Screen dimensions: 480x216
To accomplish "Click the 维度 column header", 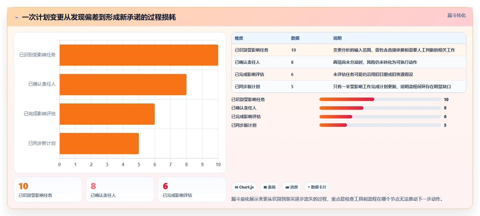I will point(239,38).
